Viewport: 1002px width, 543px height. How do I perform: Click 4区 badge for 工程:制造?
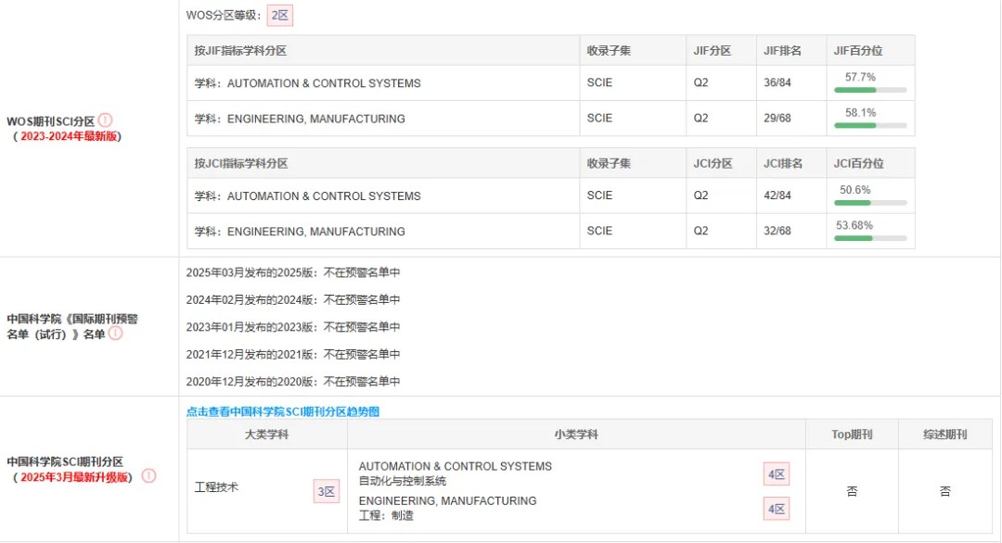point(777,509)
